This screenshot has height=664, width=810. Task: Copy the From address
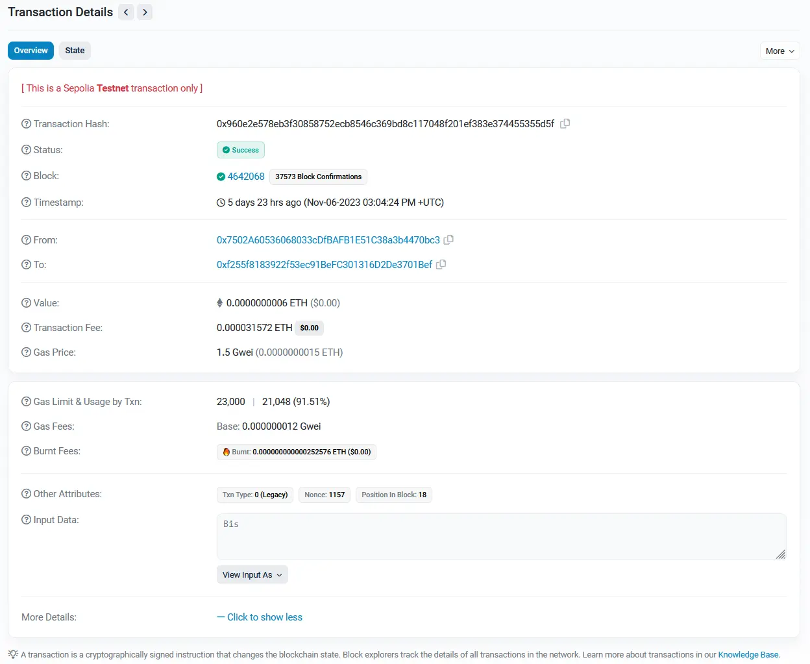[x=448, y=240]
